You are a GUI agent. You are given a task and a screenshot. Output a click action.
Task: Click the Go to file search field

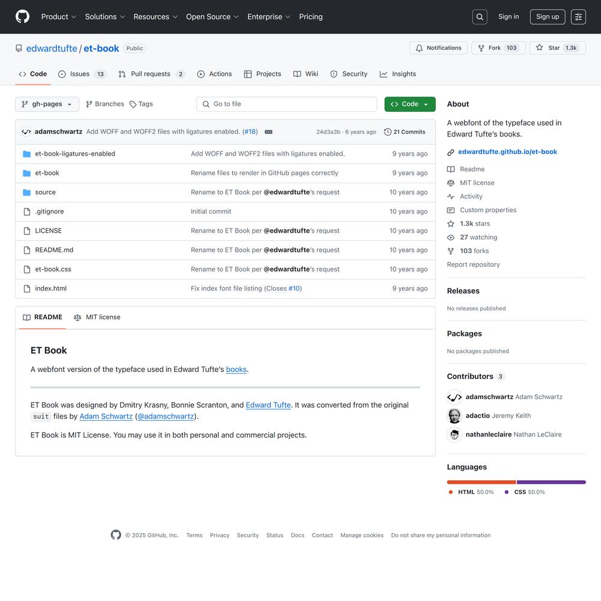coord(286,104)
